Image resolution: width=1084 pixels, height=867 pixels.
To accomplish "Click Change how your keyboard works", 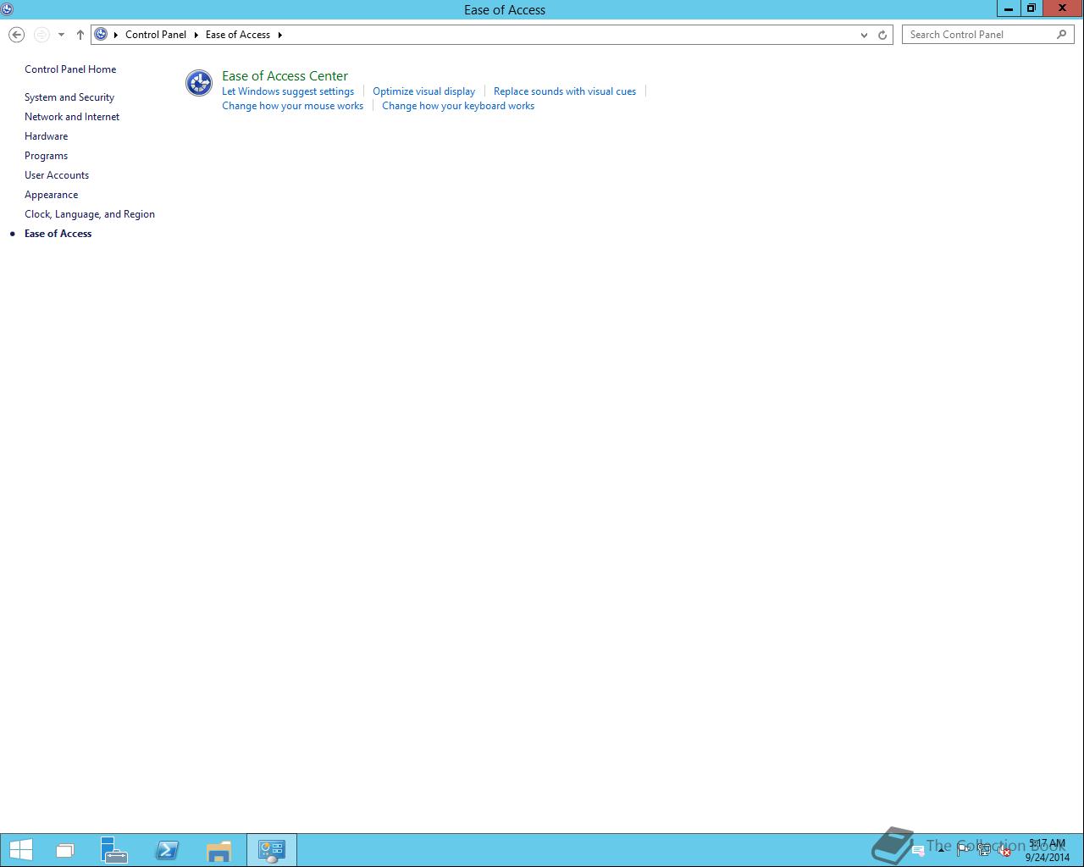I will point(458,106).
